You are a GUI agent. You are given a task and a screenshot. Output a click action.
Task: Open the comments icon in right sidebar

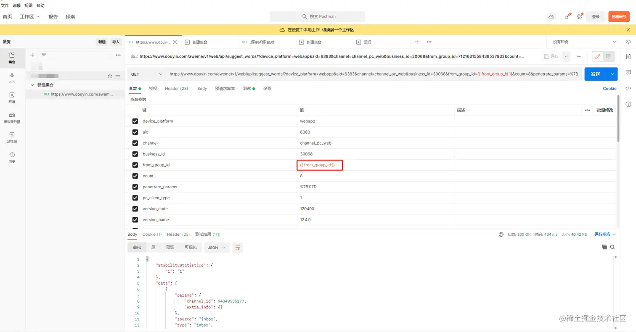coord(628,72)
